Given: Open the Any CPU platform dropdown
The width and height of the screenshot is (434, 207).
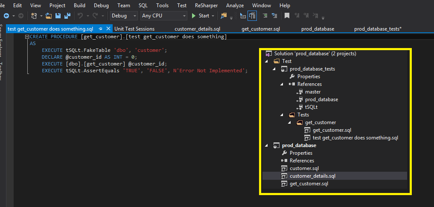Looking at the screenshot, I should point(164,16).
